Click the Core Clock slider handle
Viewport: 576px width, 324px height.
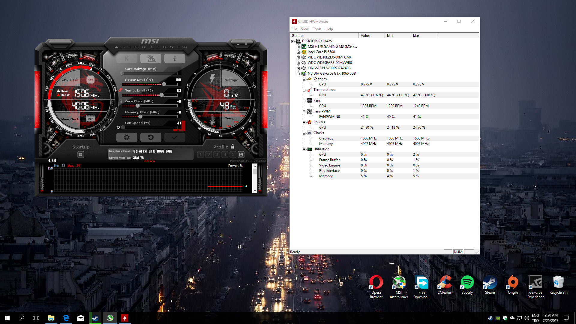point(138,106)
